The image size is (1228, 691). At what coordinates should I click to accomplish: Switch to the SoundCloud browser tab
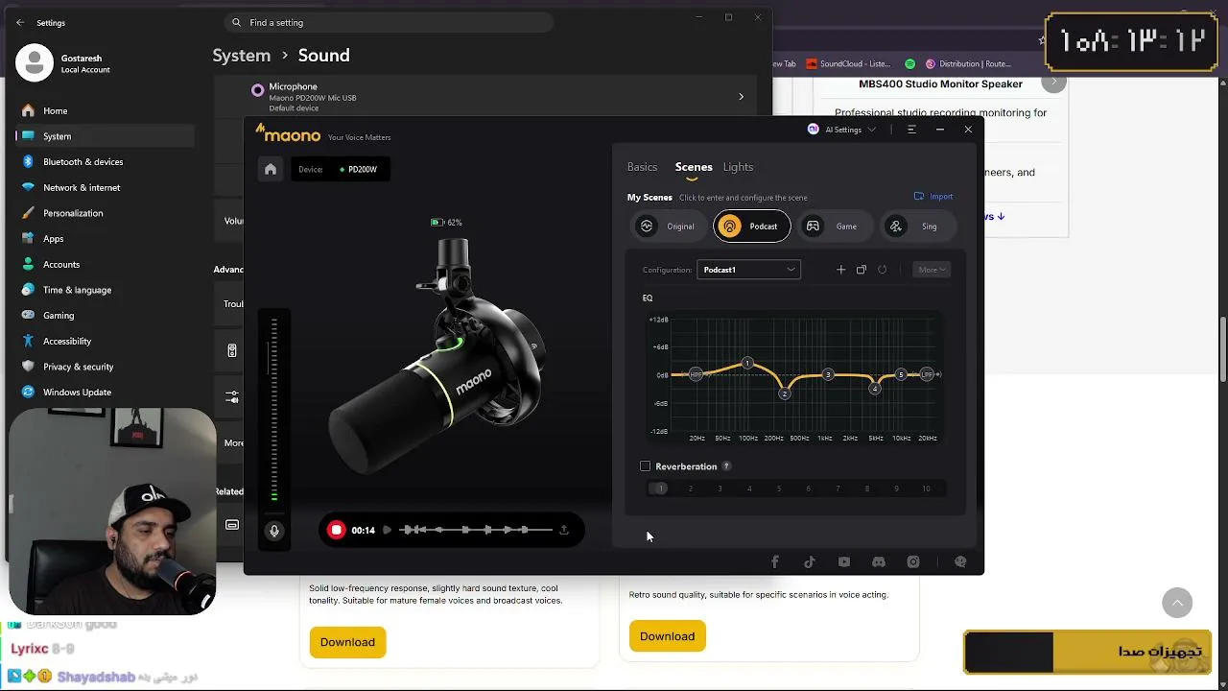click(850, 64)
